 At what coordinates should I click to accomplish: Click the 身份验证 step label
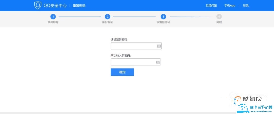tap(108, 22)
